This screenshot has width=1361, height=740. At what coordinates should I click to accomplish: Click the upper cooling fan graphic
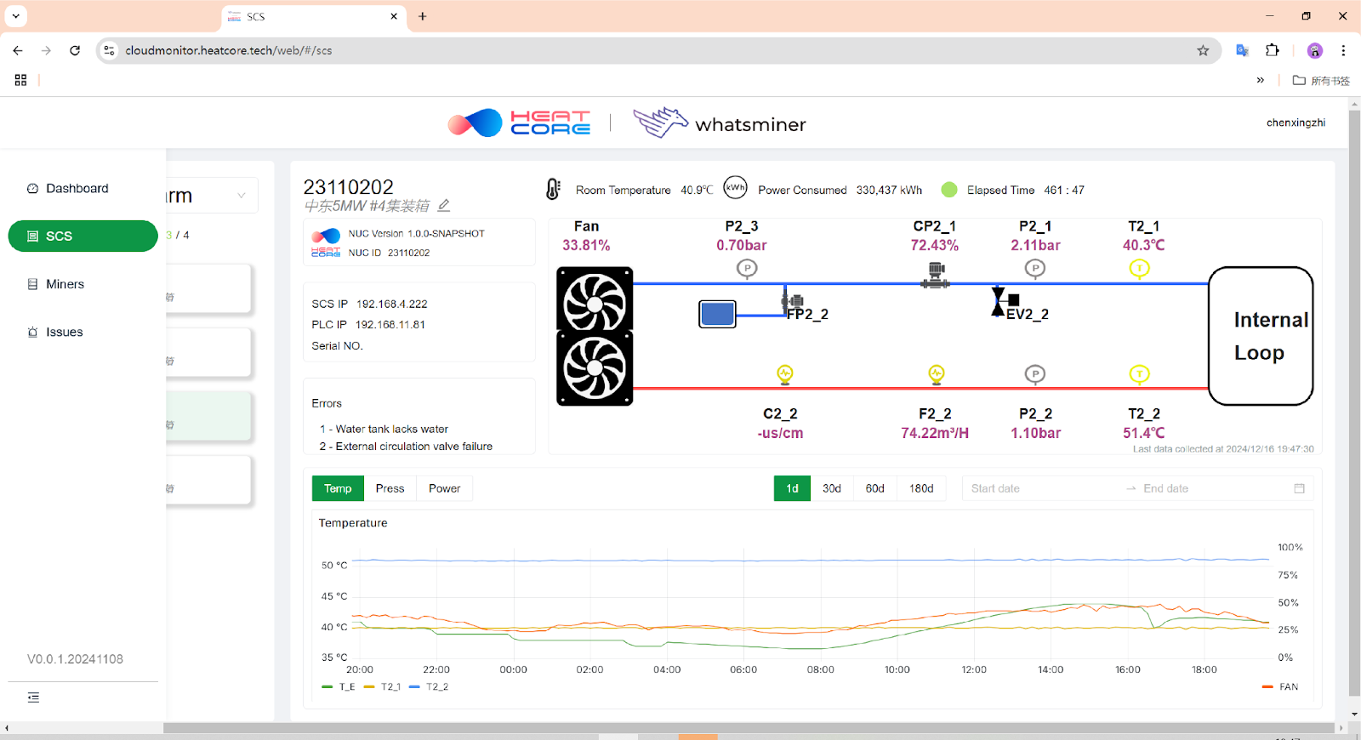tap(595, 301)
